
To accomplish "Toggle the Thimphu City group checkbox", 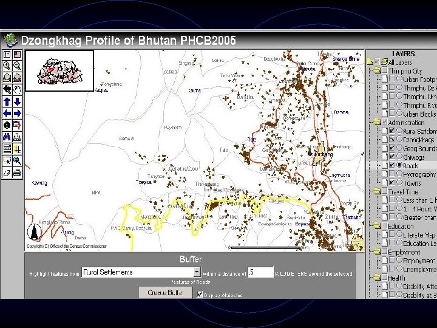I will 385,70.
